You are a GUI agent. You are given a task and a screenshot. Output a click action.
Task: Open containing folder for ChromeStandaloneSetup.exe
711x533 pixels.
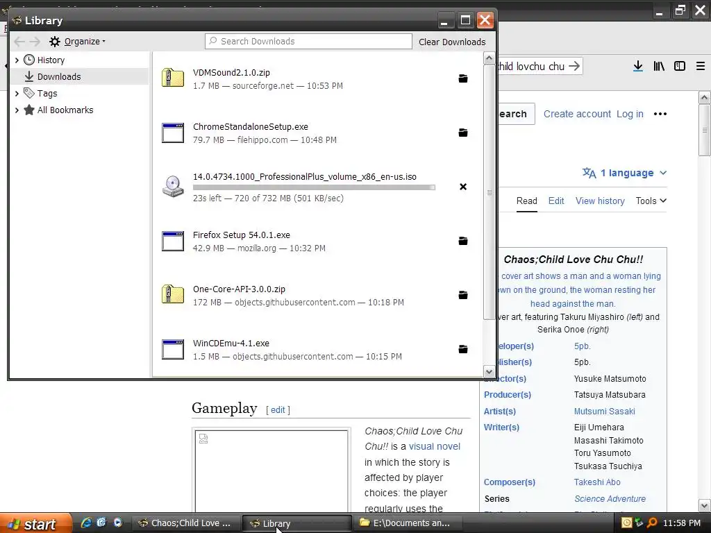[462, 133]
